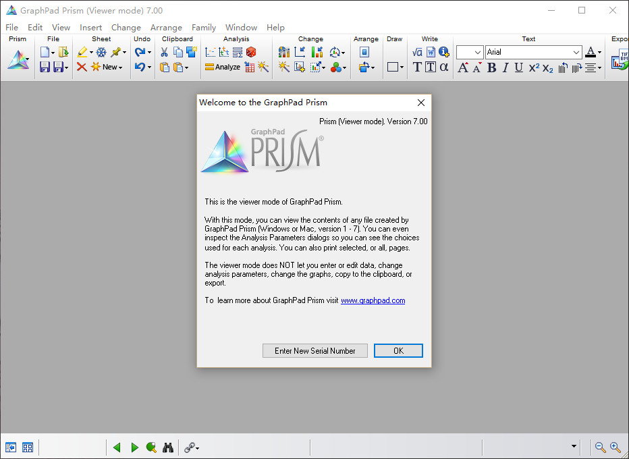The height and width of the screenshot is (459, 629).
Task: Toggle italic text formatting
Action: click(505, 67)
